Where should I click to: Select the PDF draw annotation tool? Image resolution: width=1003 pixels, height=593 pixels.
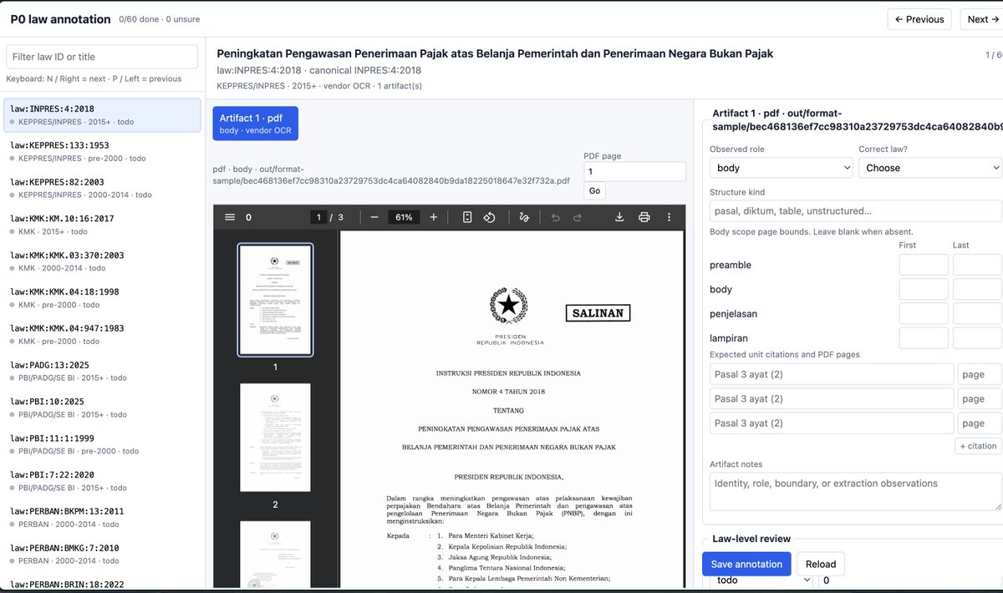524,217
